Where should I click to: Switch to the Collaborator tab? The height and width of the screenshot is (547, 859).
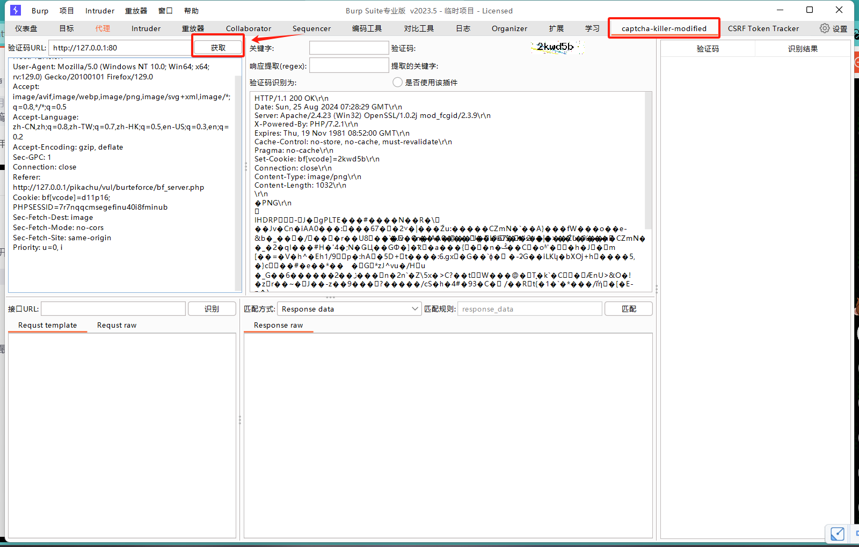(249, 28)
